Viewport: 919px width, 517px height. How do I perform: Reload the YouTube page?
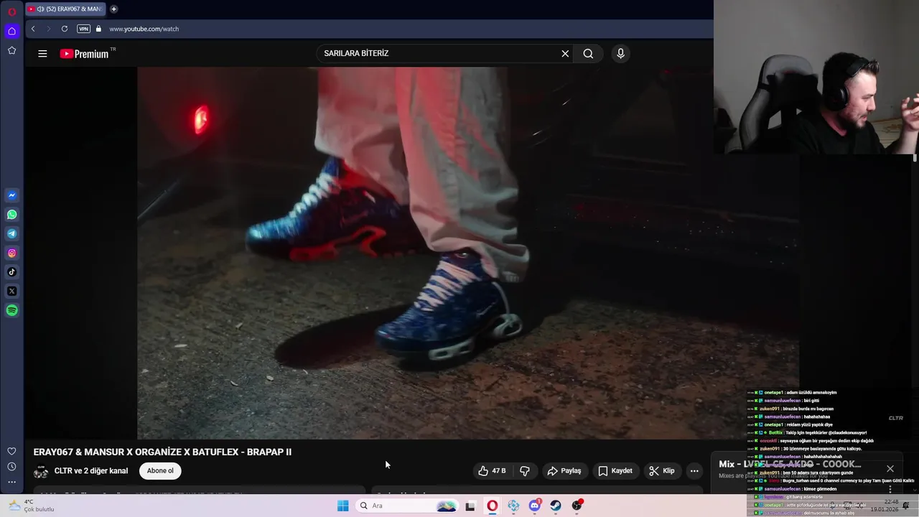65,29
